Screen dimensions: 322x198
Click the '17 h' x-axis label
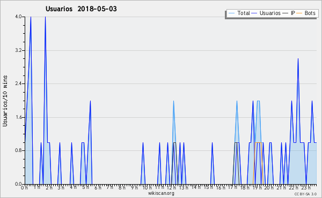coord(232,187)
